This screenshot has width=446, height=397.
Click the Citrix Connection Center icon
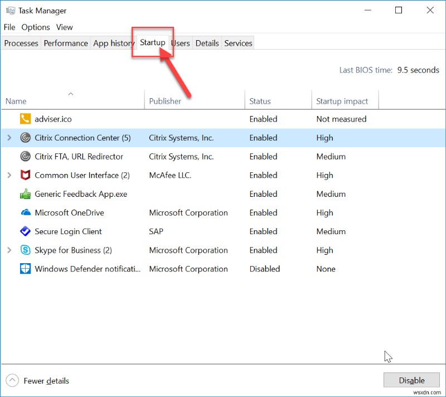25,138
